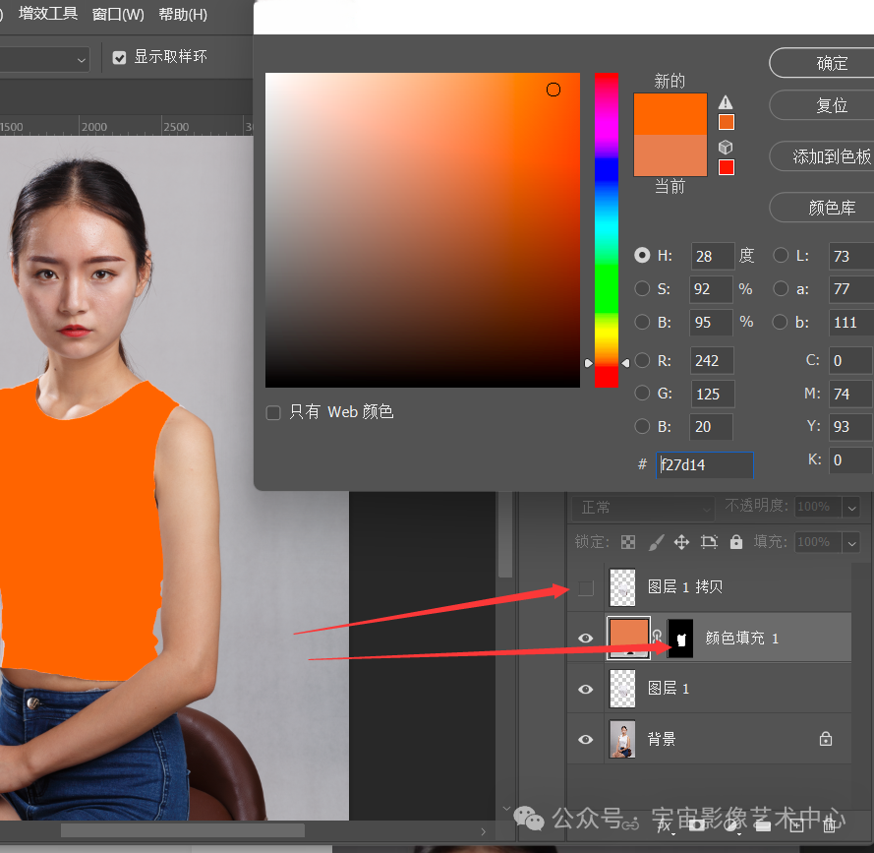The width and height of the screenshot is (874, 853).
Task: Click the 新的 new color swatch
Action: (670, 114)
